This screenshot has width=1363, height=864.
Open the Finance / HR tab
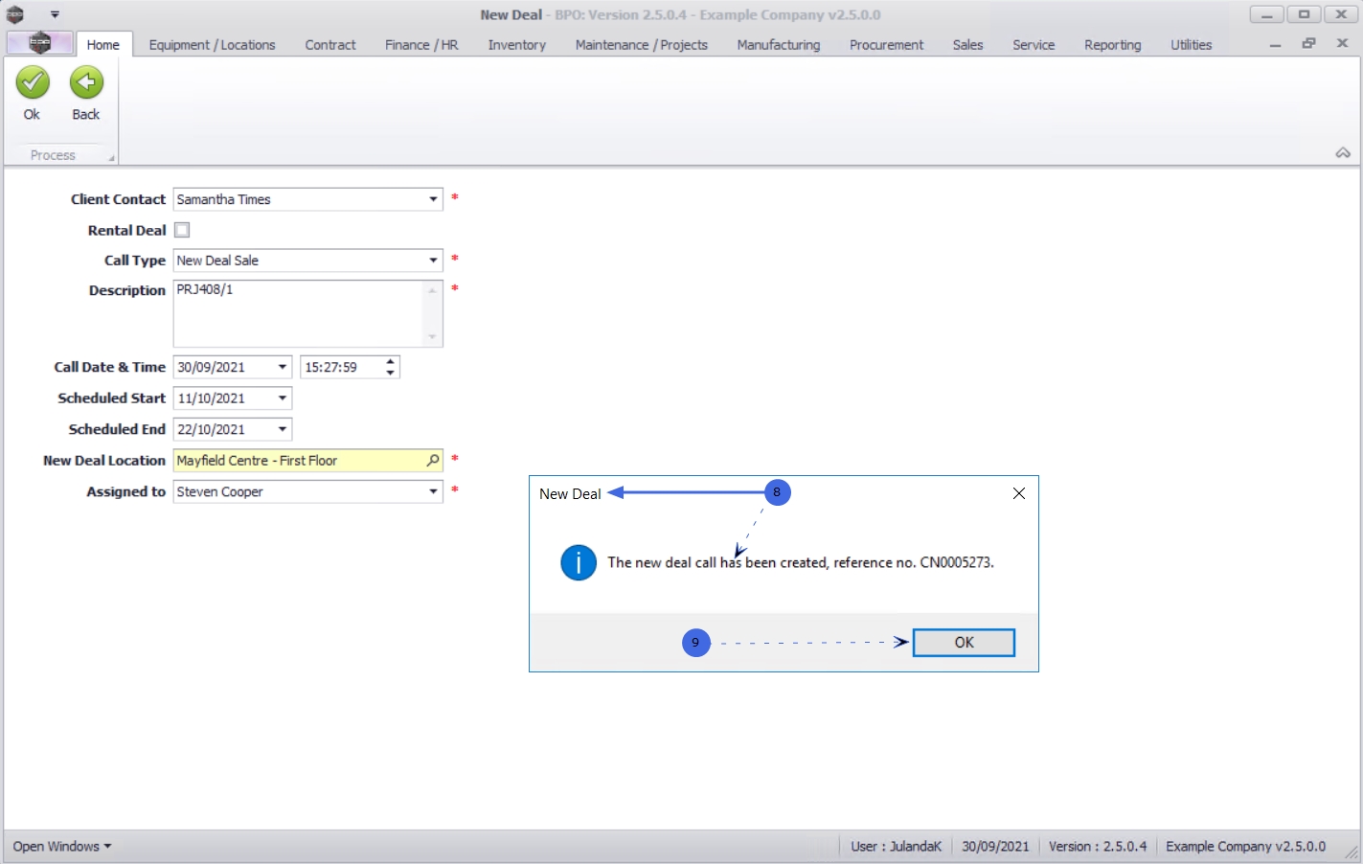pyautogui.click(x=421, y=45)
